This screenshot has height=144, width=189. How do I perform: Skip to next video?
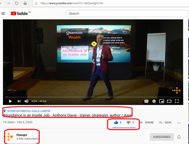(x=19, y=101)
